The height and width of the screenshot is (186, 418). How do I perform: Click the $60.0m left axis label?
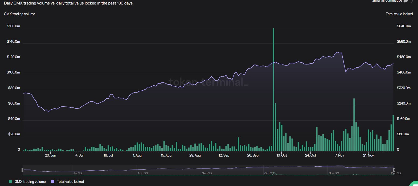click(x=14, y=103)
